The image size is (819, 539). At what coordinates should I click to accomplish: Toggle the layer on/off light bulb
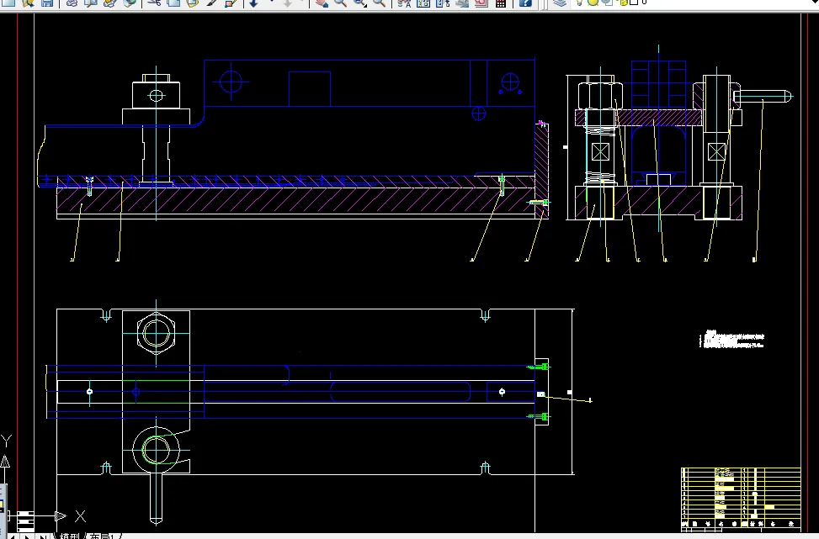pyautogui.click(x=579, y=2)
